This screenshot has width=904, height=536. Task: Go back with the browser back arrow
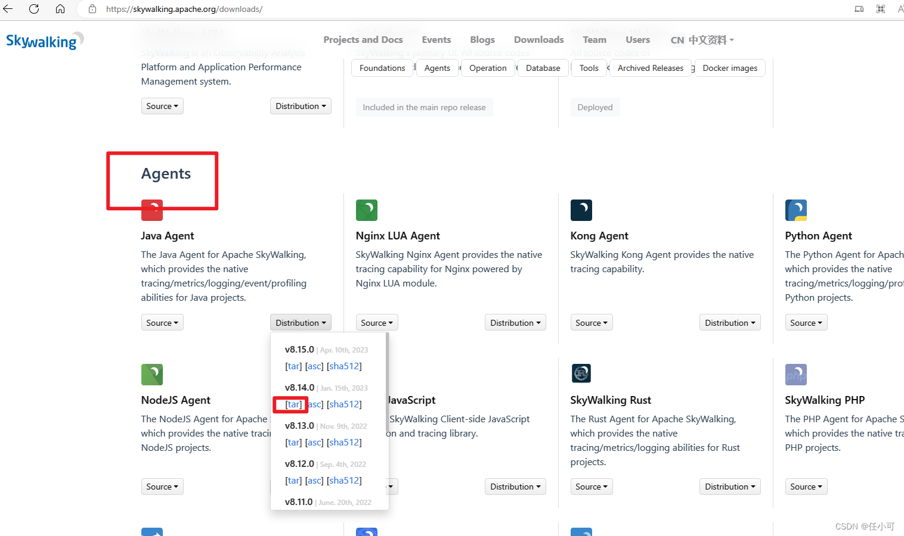pos(8,9)
